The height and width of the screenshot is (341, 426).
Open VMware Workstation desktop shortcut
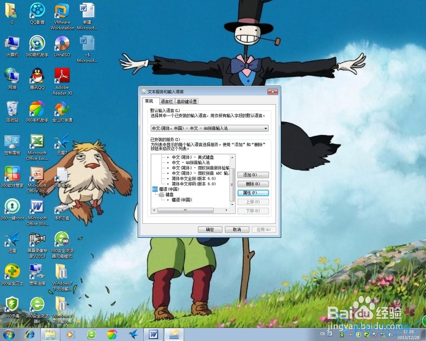pos(62,16)
